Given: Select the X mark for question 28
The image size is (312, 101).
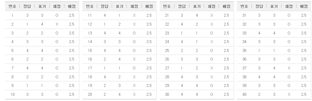Looking at the screenshot, I should tap(212, 77).
